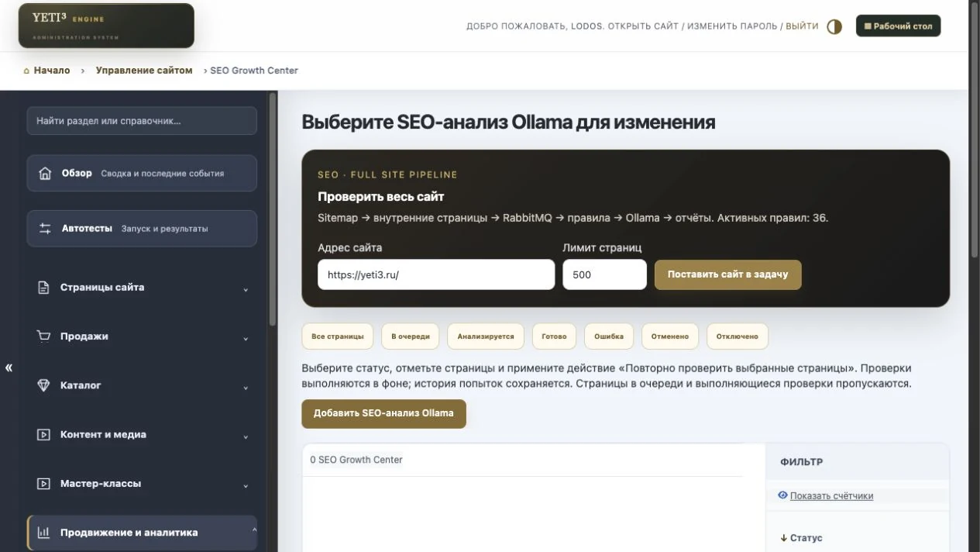This screenshot has height=552, width=980.
Task: Select the Отменено status filter
Action: [670, 336]
